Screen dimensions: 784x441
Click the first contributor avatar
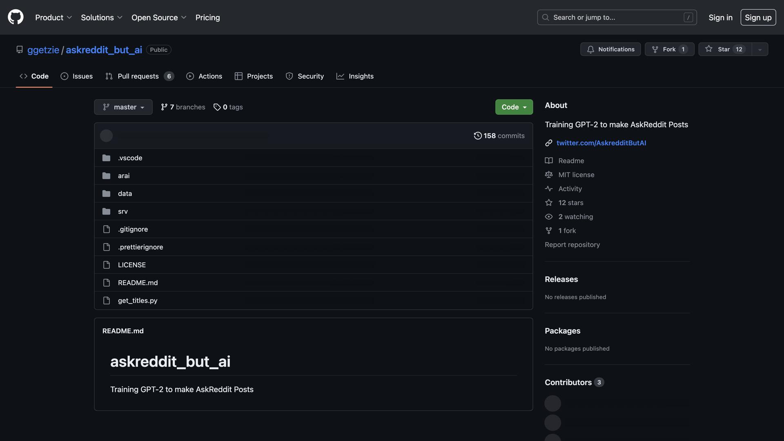click(x=552, y=403)
